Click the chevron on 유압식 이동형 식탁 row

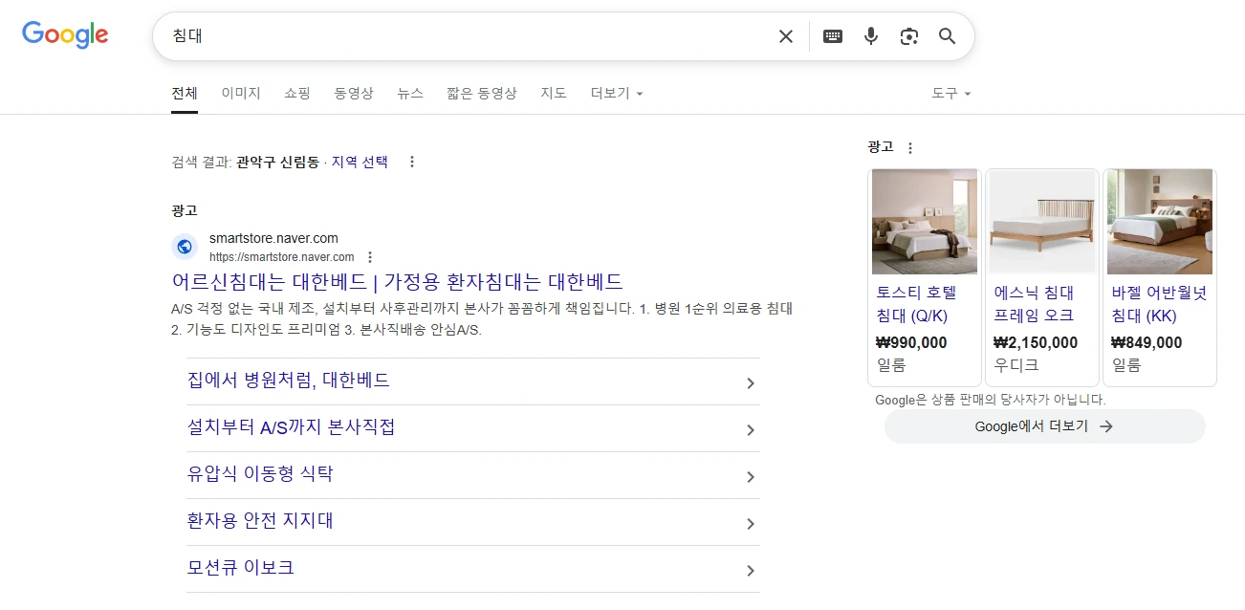tap(751, 477)
